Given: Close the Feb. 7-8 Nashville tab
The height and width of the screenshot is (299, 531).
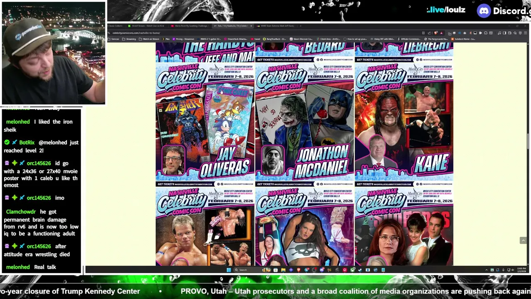Looking at the screenshot, I should click(x=251, y=26).
